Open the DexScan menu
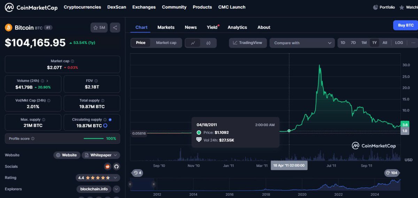Screen dimensions: 418x198 pos(117,7)
